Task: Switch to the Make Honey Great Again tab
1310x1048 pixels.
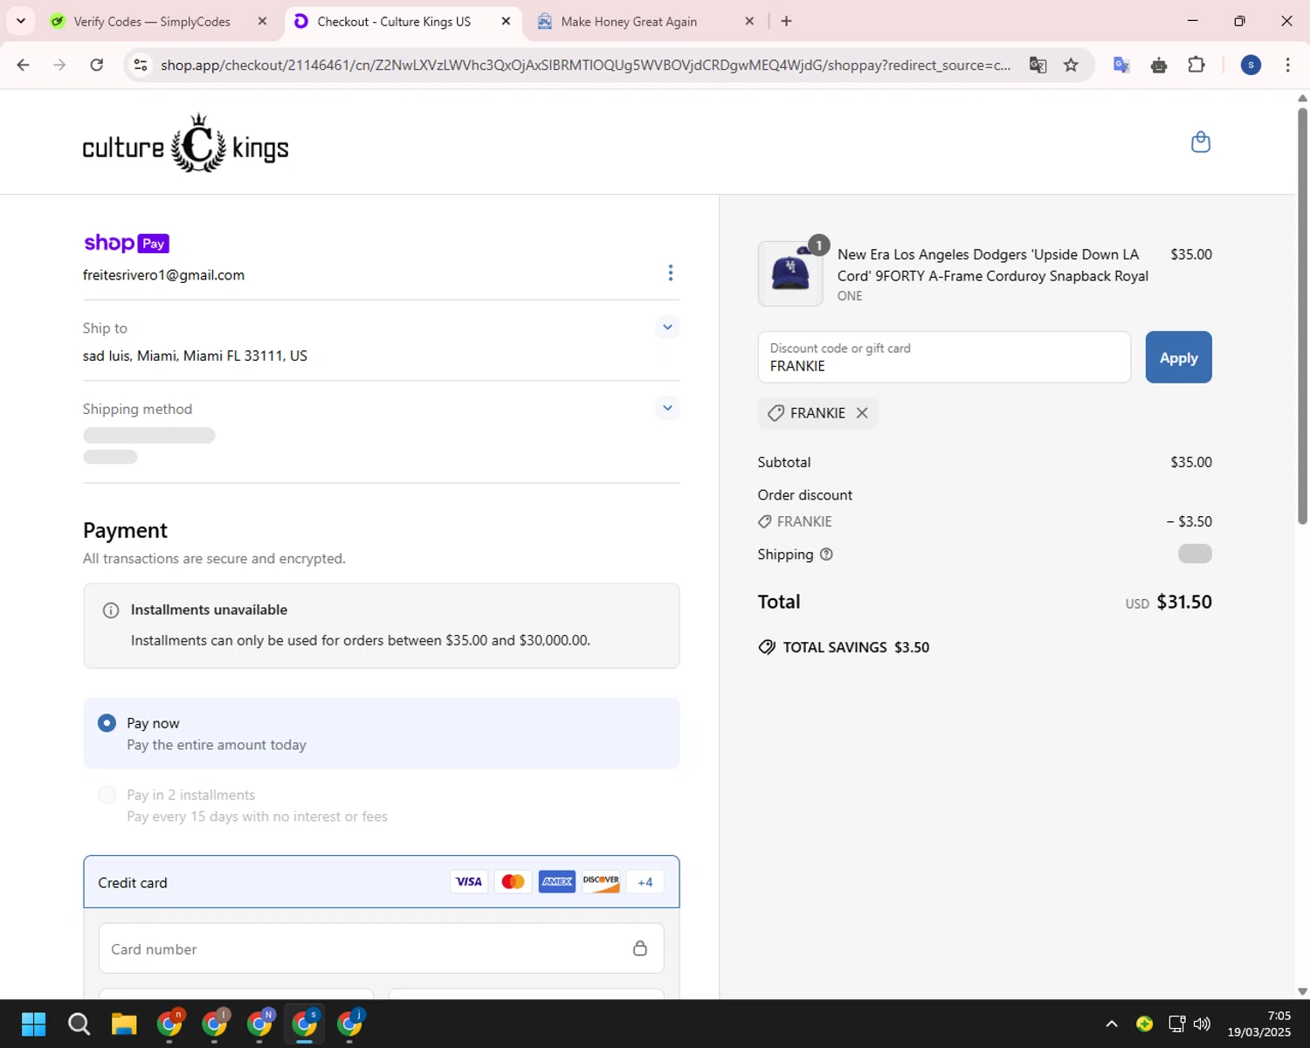Action: [x=629, y=21]
